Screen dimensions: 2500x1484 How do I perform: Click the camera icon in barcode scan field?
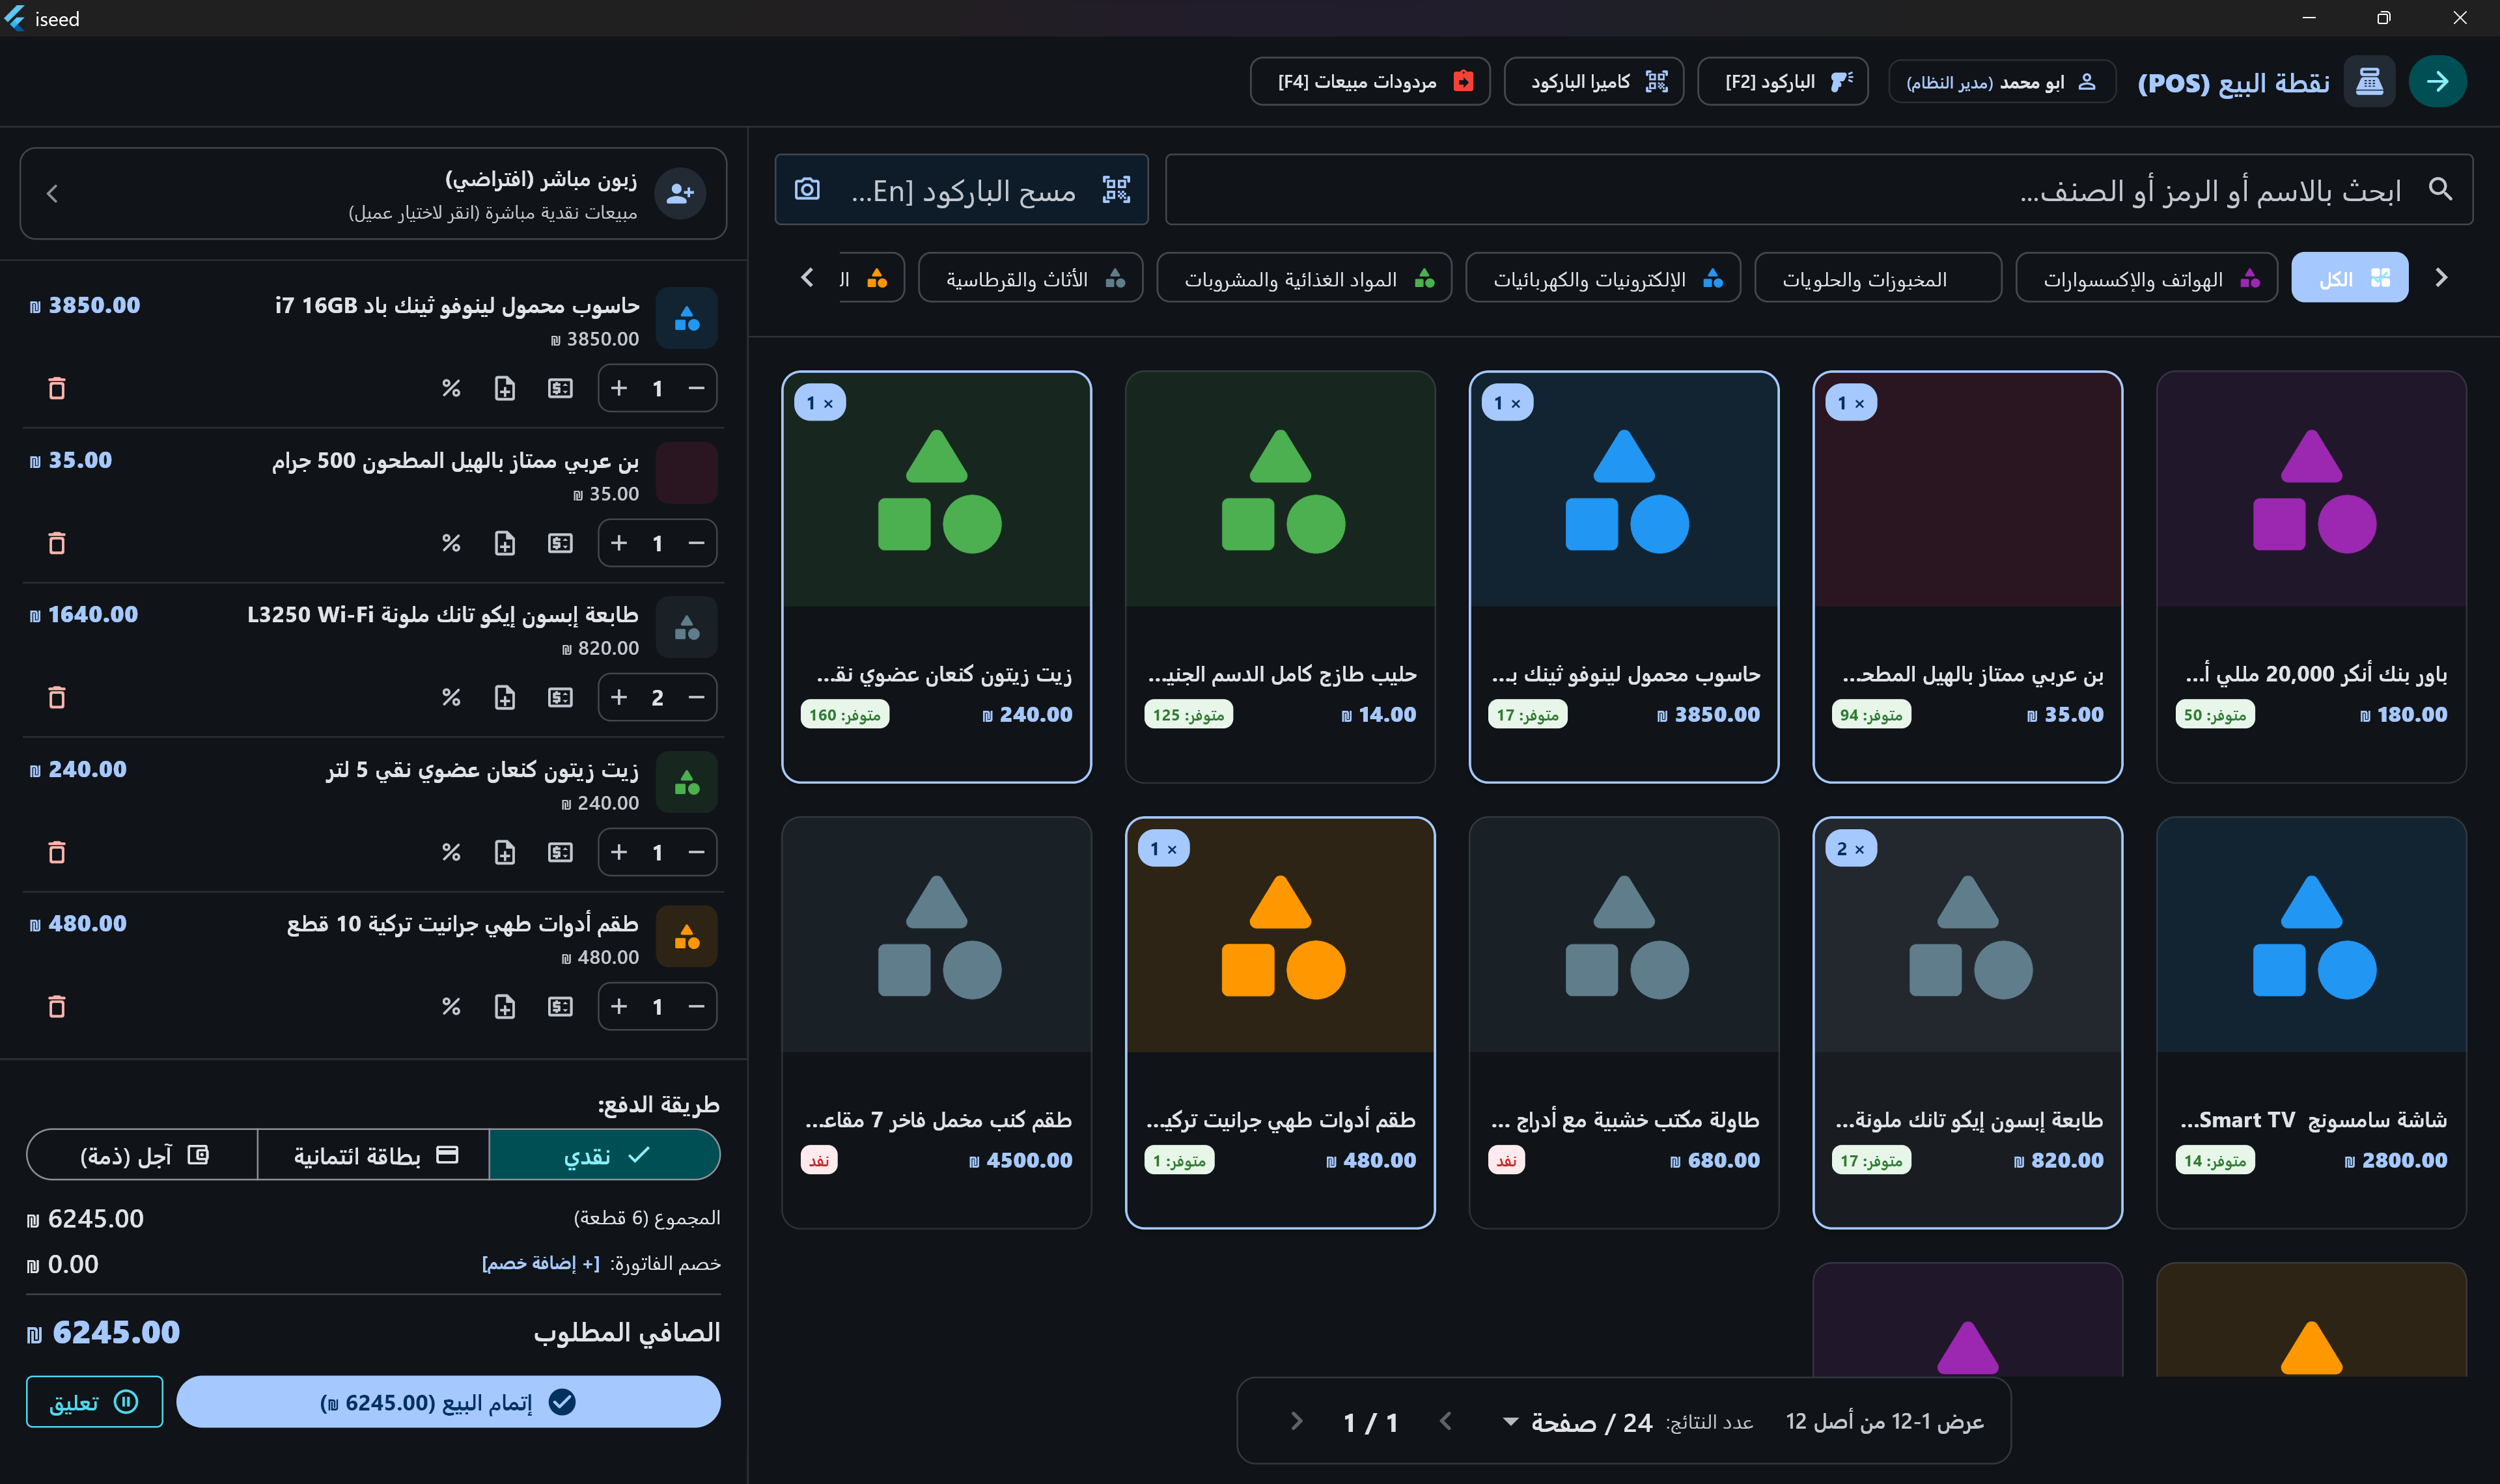click(x=807, y=189)
